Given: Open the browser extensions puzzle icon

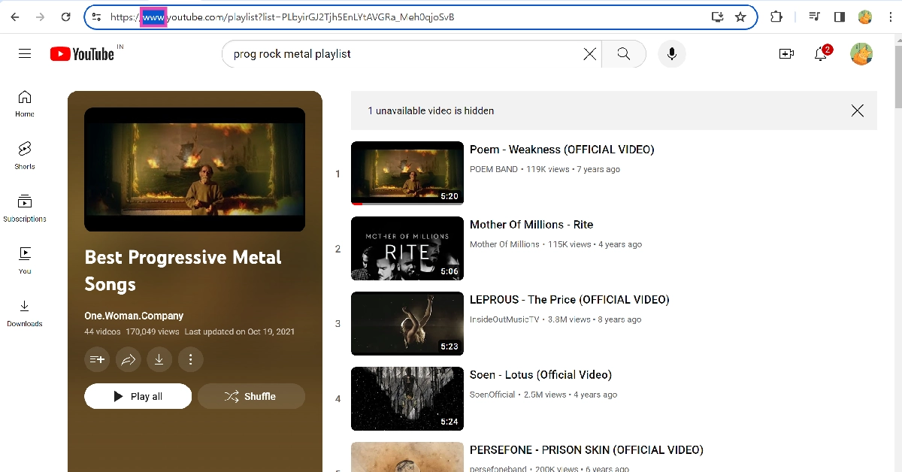Looking at the screenshot, I should (x=776, y=17).
